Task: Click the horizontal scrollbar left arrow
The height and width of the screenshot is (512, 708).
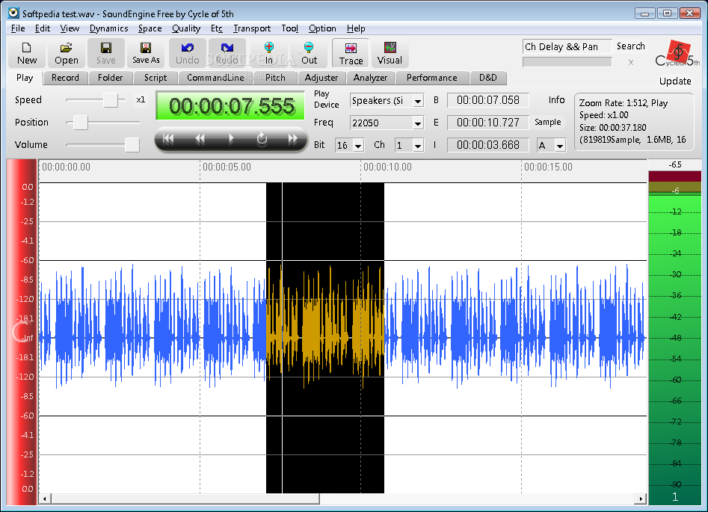Action: (44, 499)
